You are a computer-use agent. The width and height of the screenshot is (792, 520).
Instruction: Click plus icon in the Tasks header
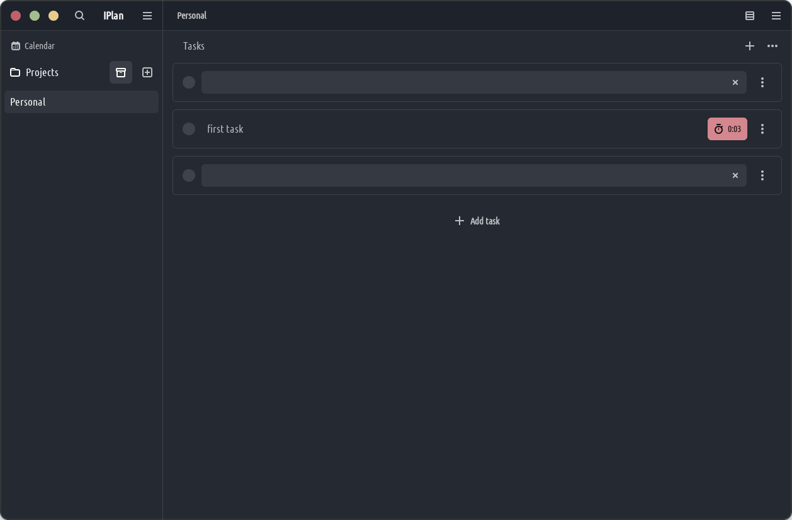tap(750, 46)
